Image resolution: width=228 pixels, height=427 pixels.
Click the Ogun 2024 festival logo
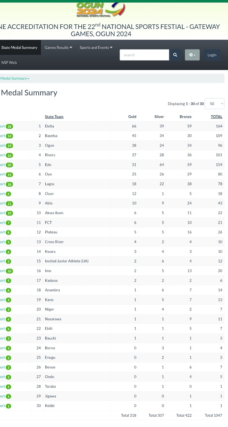tap(101, 10)
